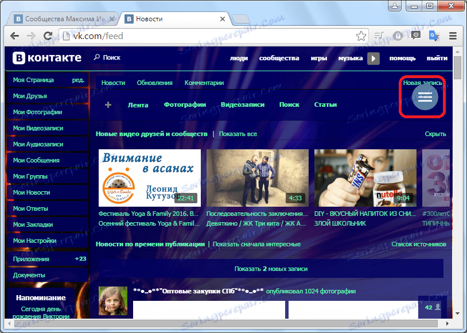Click the VKontakte logo
The height and width of the screenshot is (333, 467).
(x=47, y=57)
